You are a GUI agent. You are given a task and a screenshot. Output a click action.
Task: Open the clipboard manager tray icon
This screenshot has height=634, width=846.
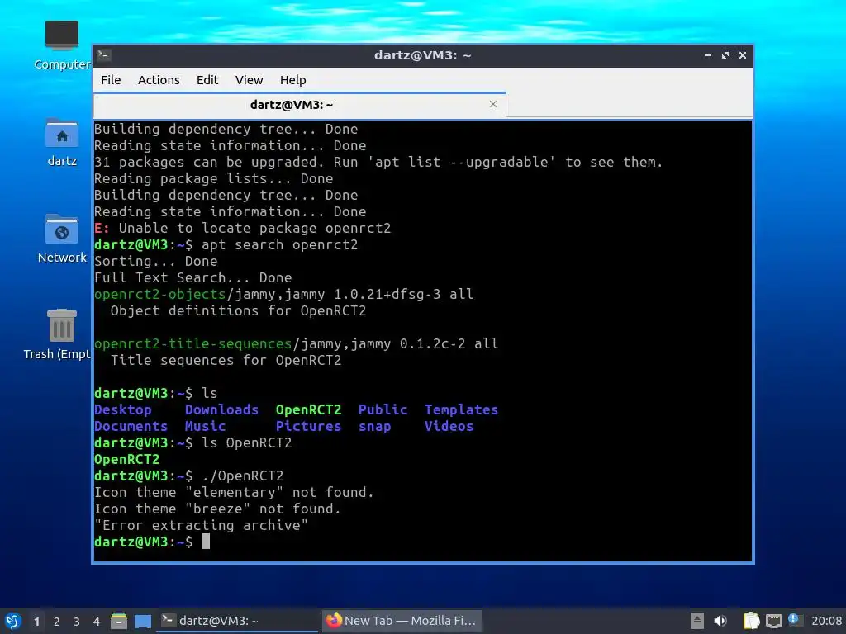point(751,621)
